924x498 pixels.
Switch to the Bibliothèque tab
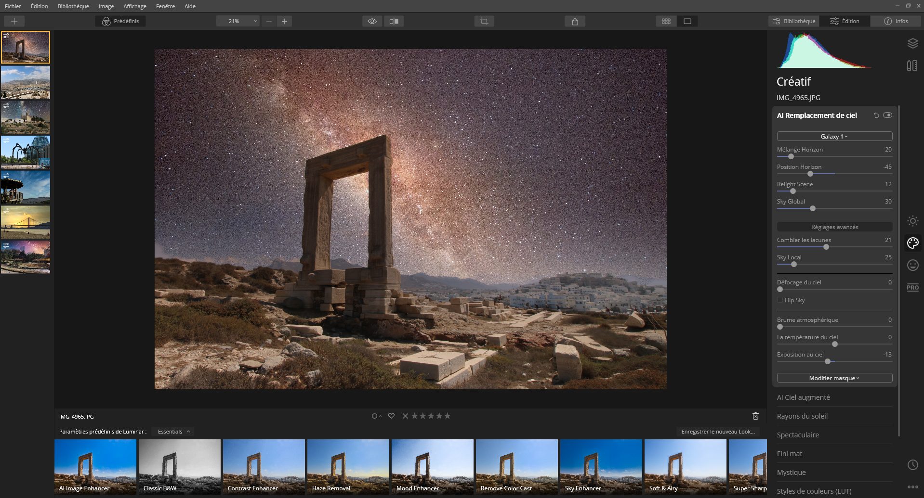click(794, 21)
